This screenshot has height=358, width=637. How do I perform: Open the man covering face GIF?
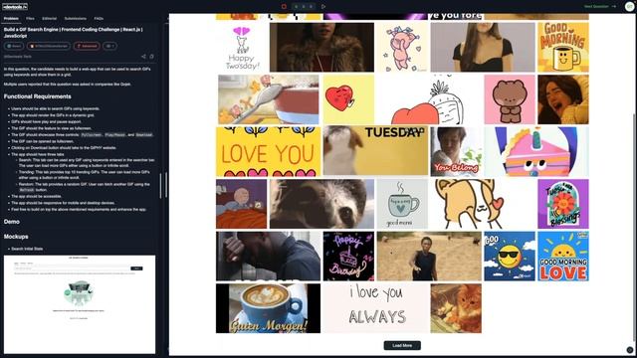coord(268,257)
